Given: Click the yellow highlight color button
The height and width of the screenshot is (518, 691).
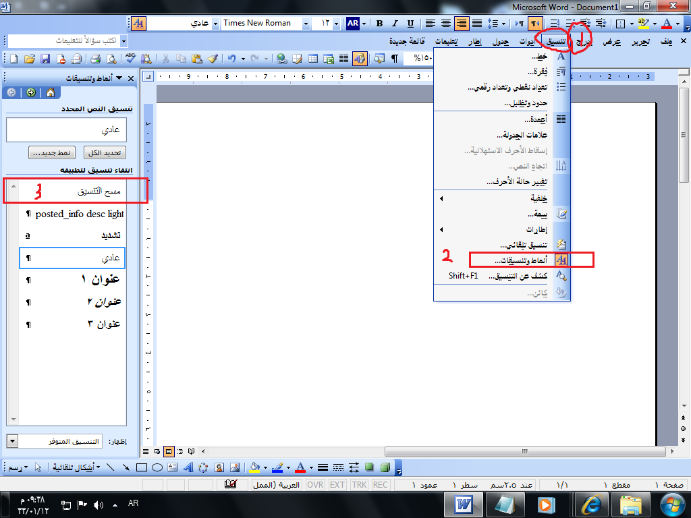Looking at the screenshot, I should [643, 24].
